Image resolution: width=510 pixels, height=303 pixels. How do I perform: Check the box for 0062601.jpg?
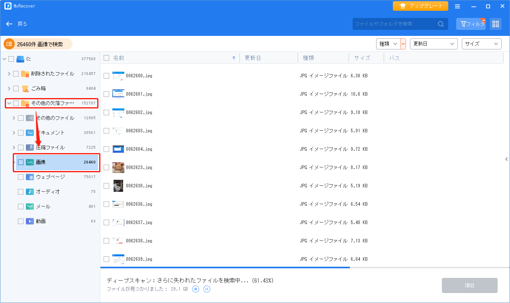pyautogui.click(x=106, y=94)
